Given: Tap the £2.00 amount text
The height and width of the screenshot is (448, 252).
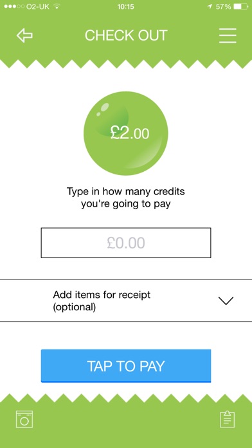Looking at the screenshot, I should point(130,133).
